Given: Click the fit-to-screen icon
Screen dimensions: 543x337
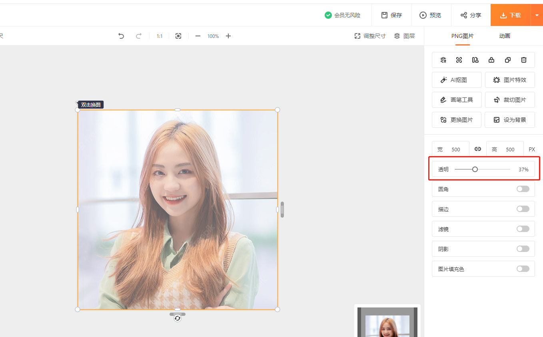Looking at the screenshot, I should tap(178, 36).
